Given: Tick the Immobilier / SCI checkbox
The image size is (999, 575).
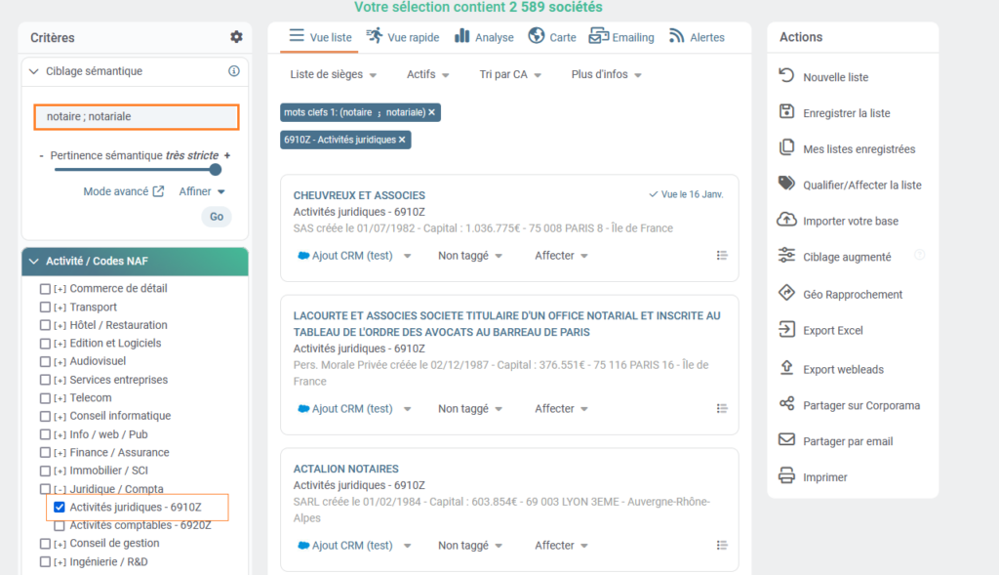Looking at the screenshot, I should [45, 471].
